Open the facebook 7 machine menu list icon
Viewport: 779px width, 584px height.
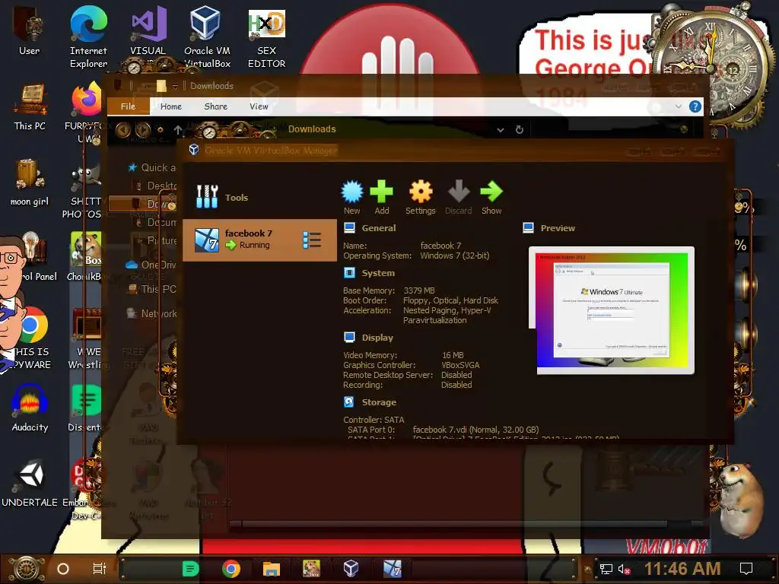tap(312, 240)
